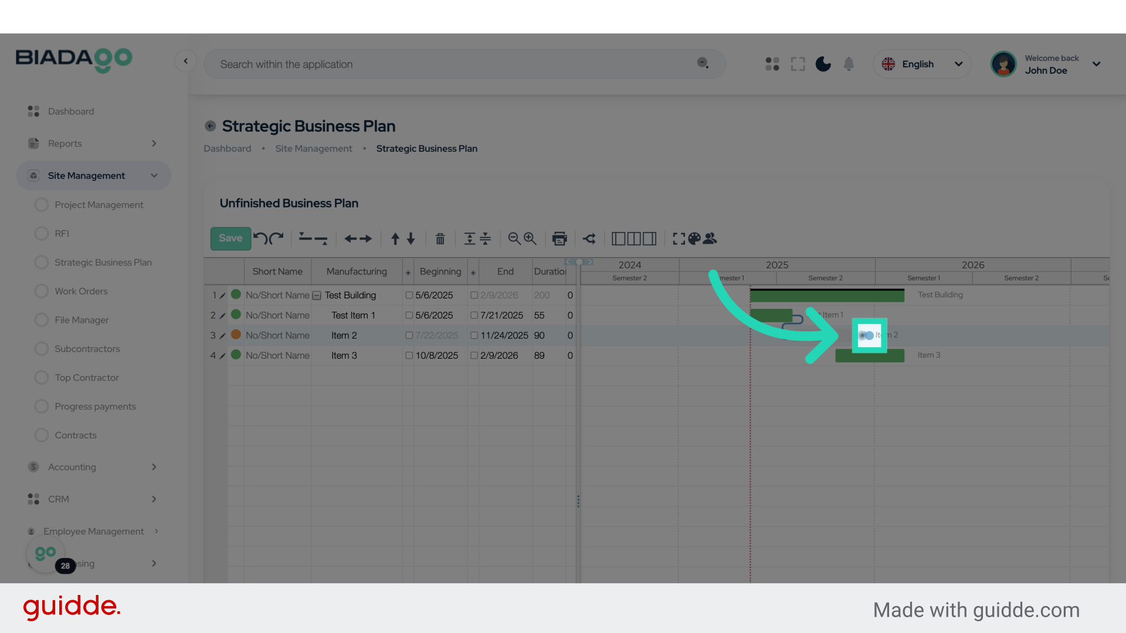
Task: Click the orange status dot of Item 2
Action: click(x=236, y=335)
